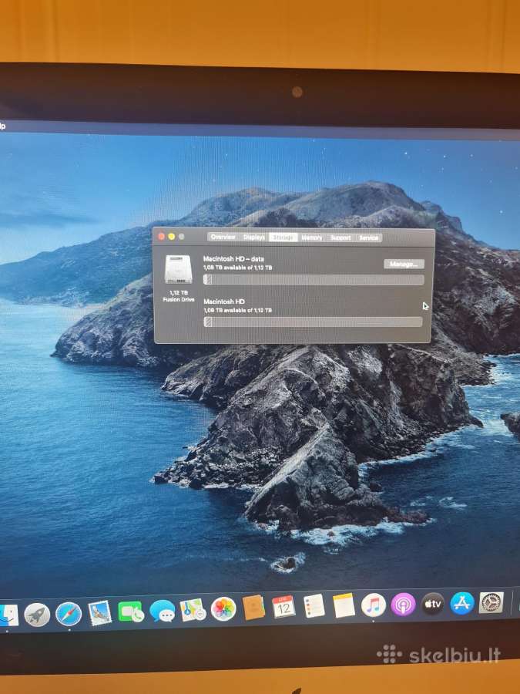Open the Calendar app showing 12
Viewport: 520px width, 694px height.
283,607
